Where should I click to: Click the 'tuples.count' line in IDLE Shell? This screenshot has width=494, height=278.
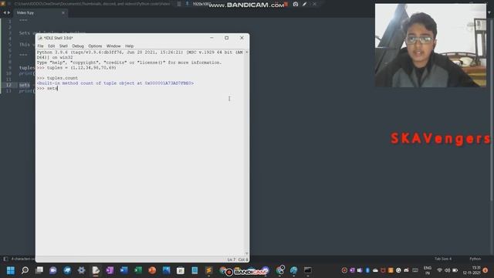pos(57,78)
